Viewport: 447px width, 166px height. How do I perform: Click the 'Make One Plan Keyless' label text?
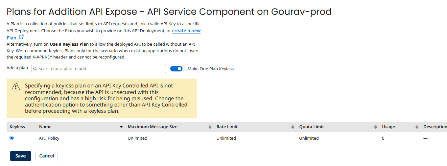(210, 69)
